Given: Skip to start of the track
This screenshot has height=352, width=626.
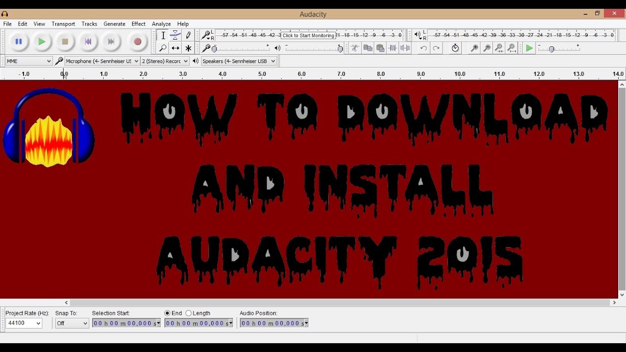Looking at the screenshot, I should 88,42.
